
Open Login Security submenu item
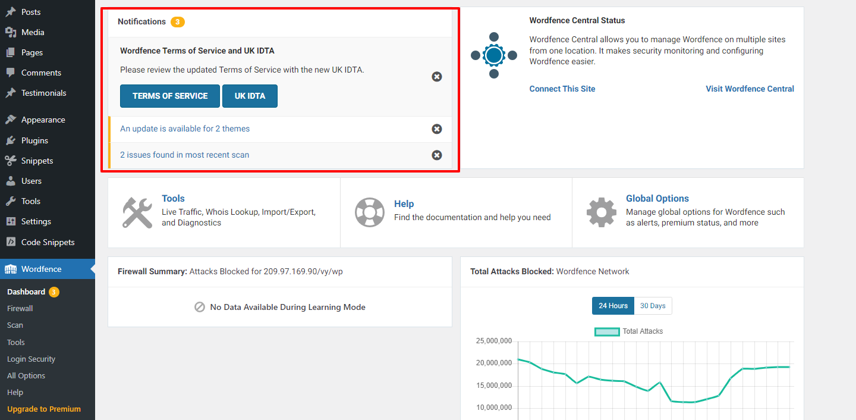pos(31,359)
